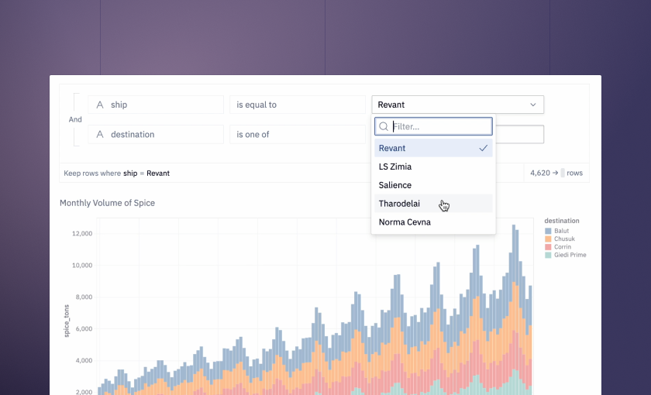Click the '4,620' row count
The image size is (651, 395).
tap(540, 173)
